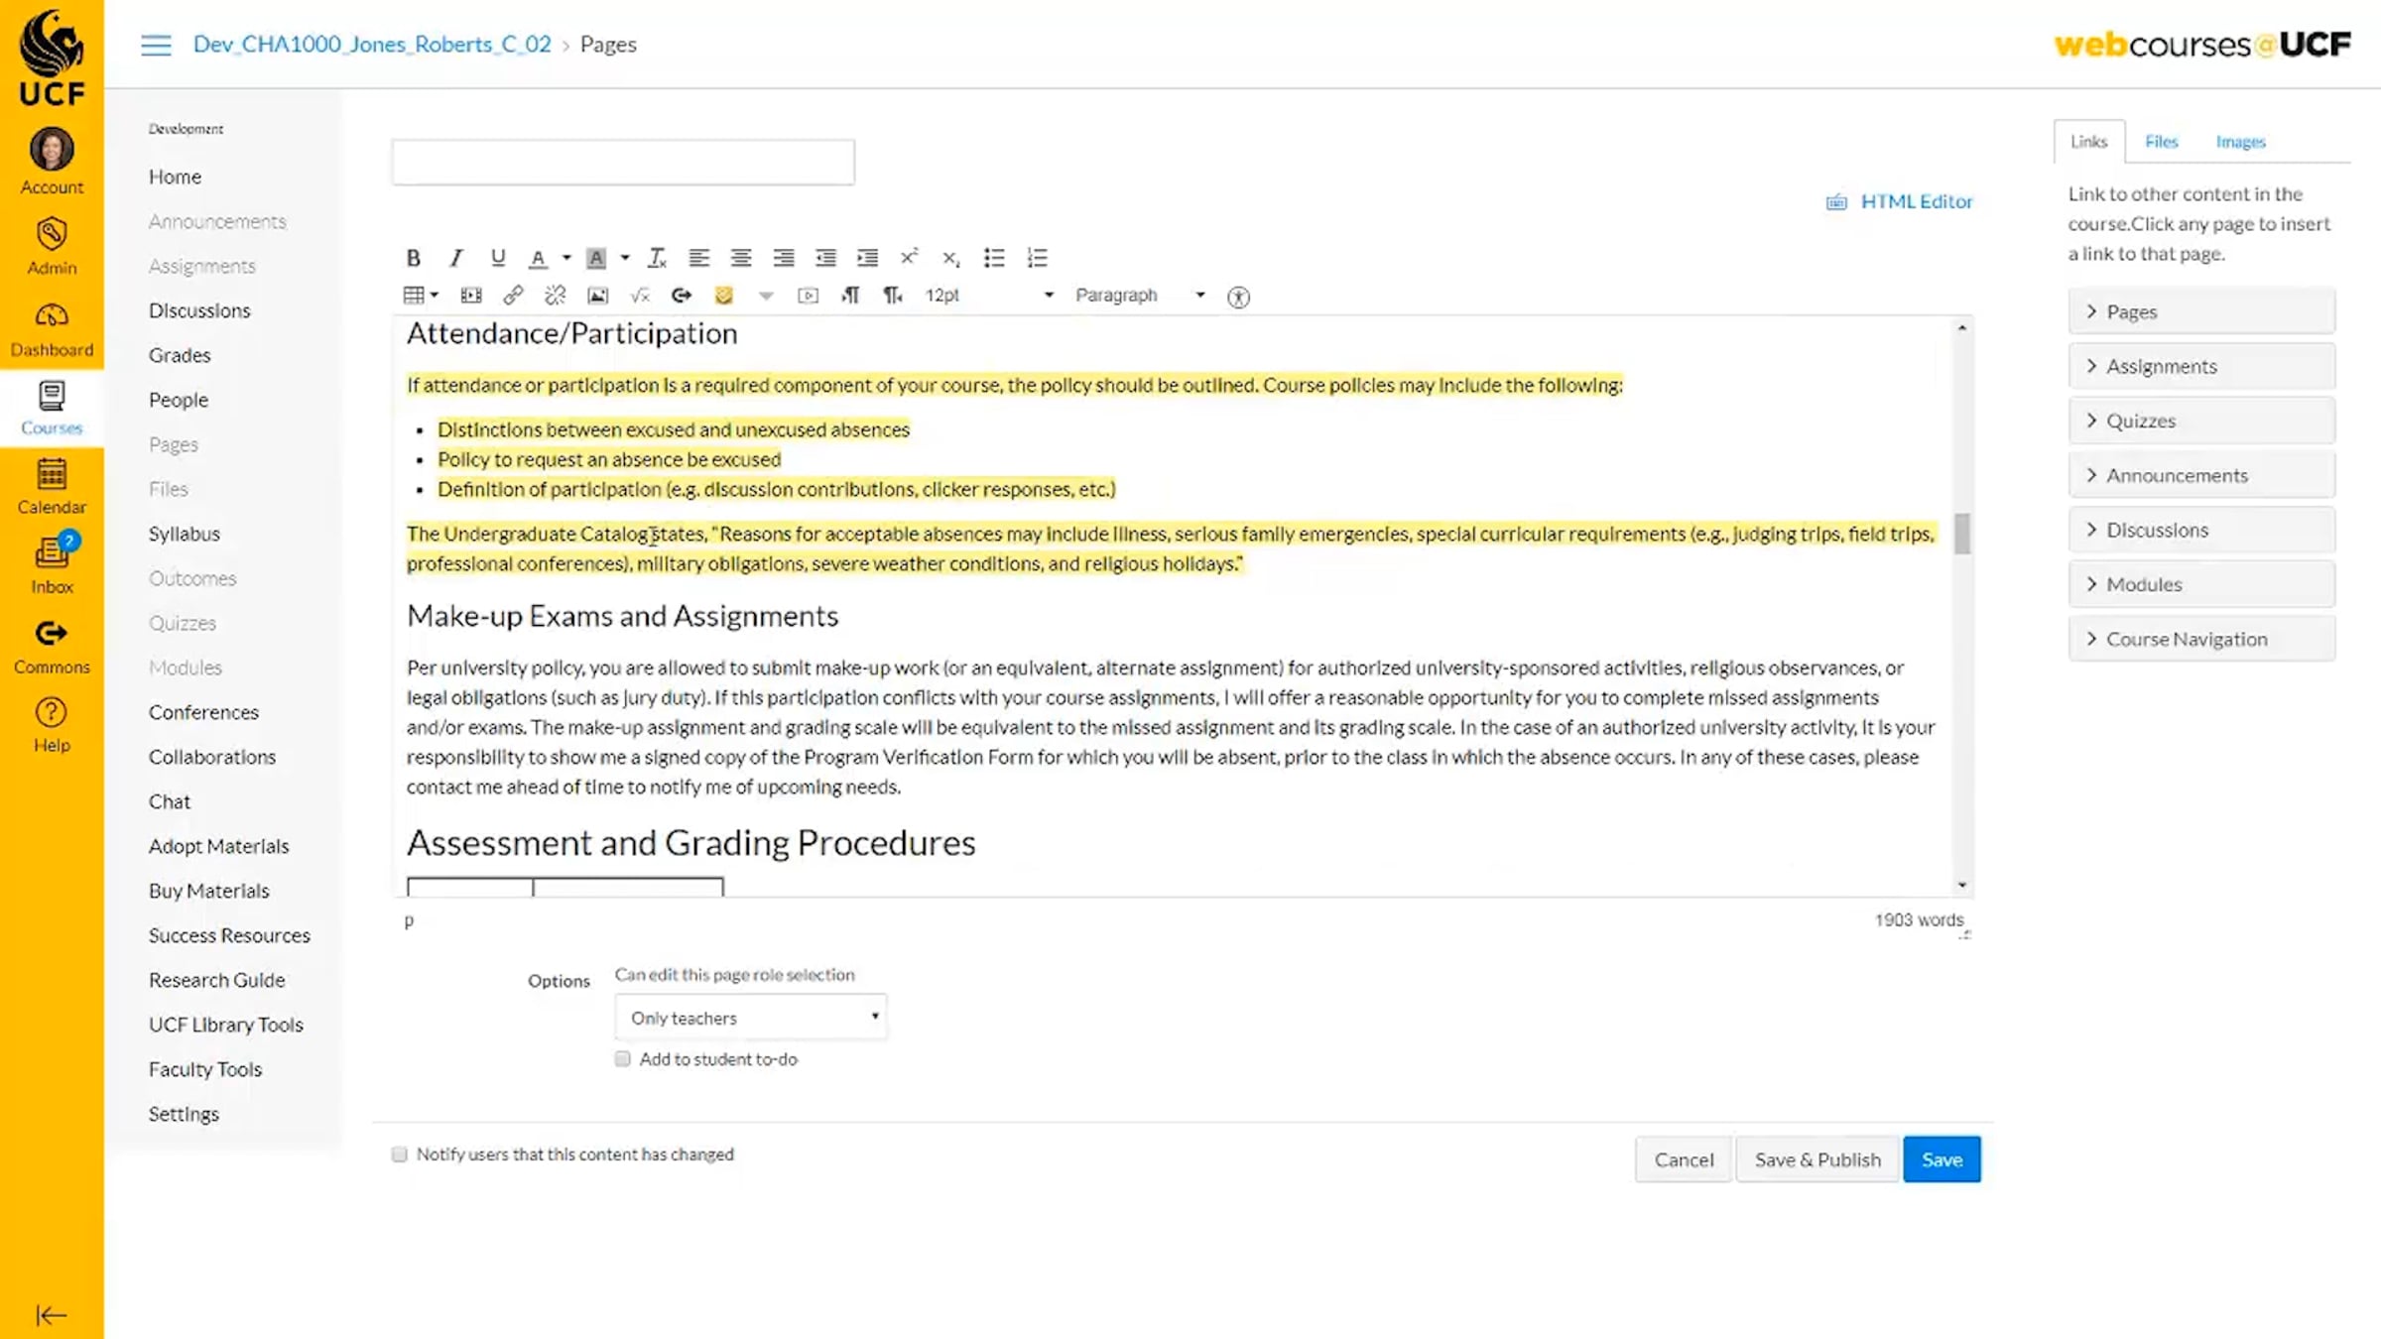Expand background color dropdown arrow
The height and width of the screenshot is (1339, 2381).
625,258
